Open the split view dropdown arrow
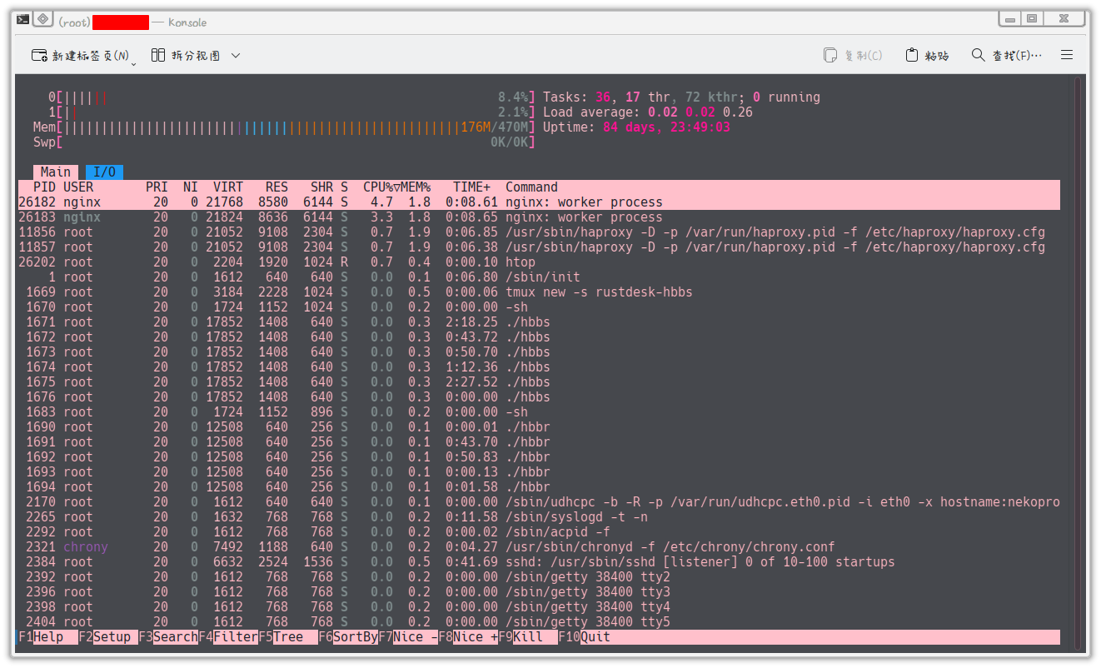 click(x=236, y=56)
